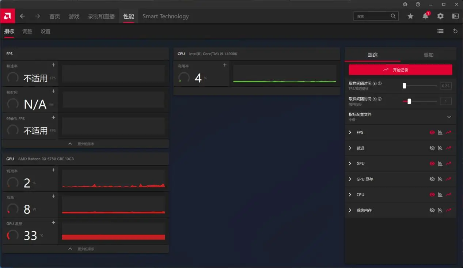Open the 调整 sub-tab

[x=27, y=31]
